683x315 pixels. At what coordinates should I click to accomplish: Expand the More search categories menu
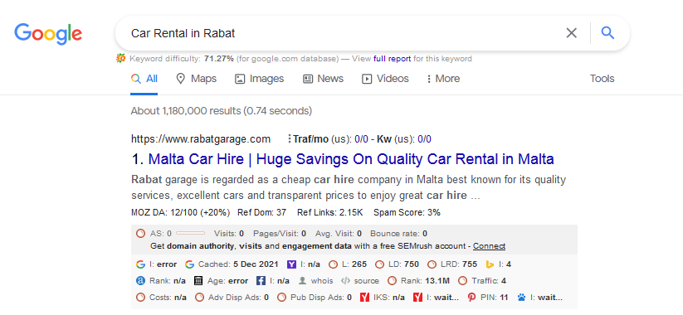[443, 79]
